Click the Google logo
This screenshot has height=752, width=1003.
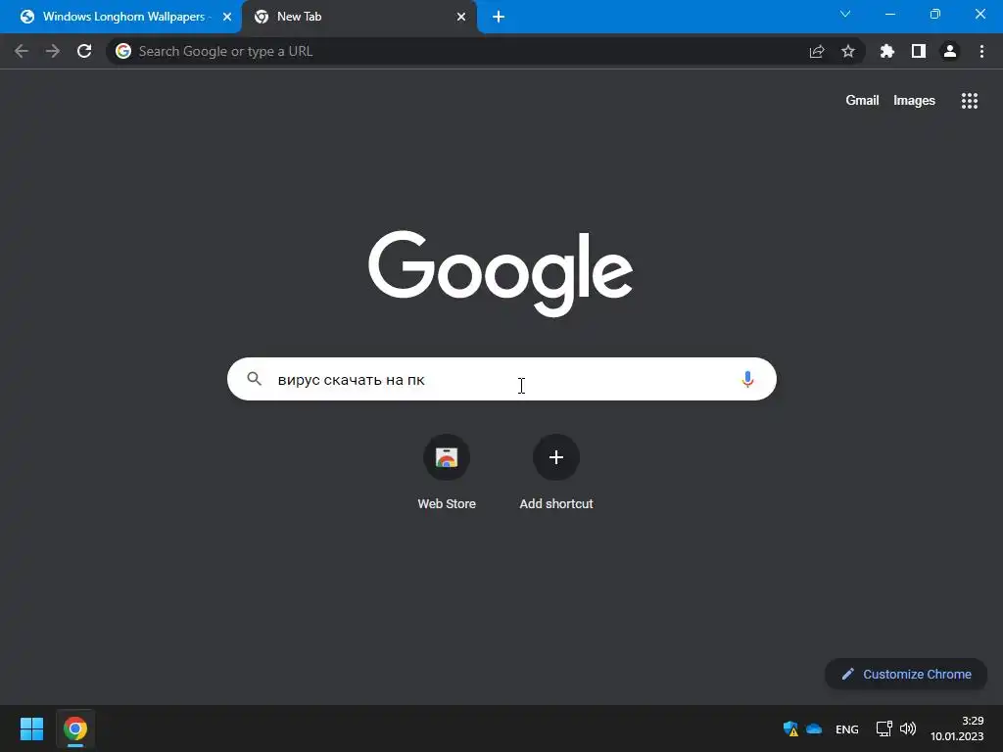coord(501,273)
